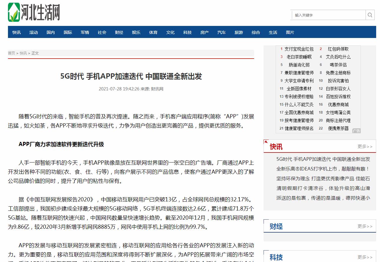
Task: Open ad link 兼职健康管理师
Action: pyautogui.click(x=299, y=73)
